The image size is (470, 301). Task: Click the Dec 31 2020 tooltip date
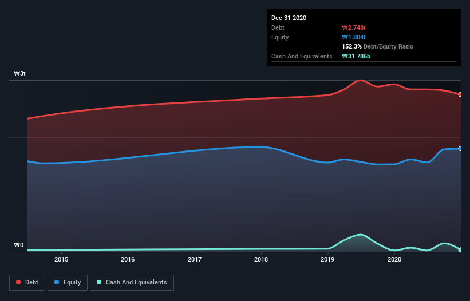click(x=289, y=18)
